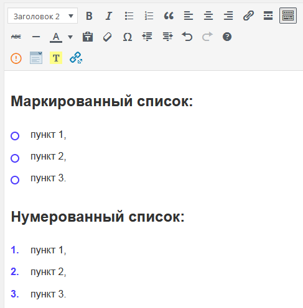Click bulleted item пункт 1,
This screenshot has height=308, width=303.
click(49, 135)
